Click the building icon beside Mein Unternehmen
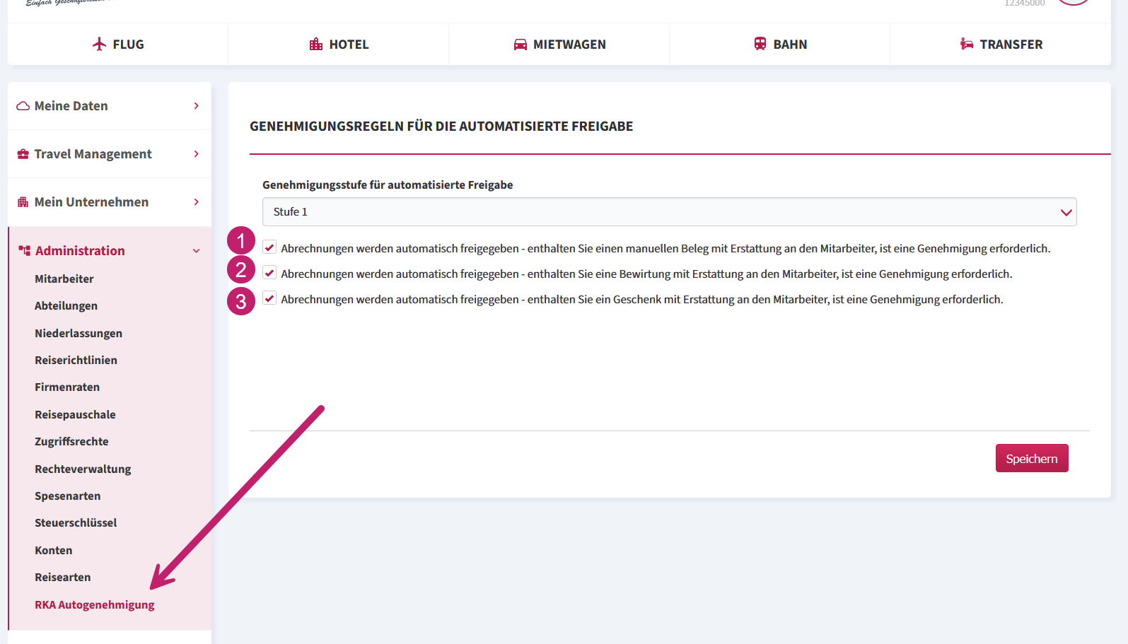This screenshot has height=644, width=1128. pos(23,202)
